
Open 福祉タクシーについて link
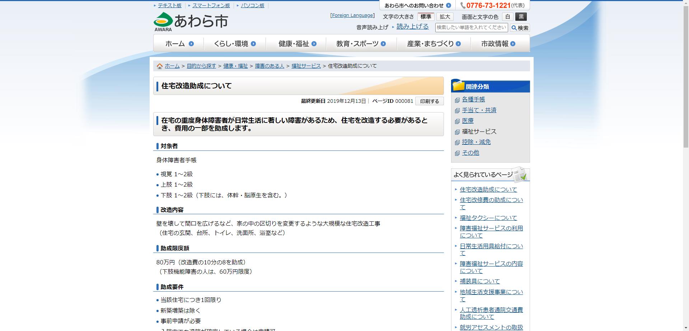[488, 218]
